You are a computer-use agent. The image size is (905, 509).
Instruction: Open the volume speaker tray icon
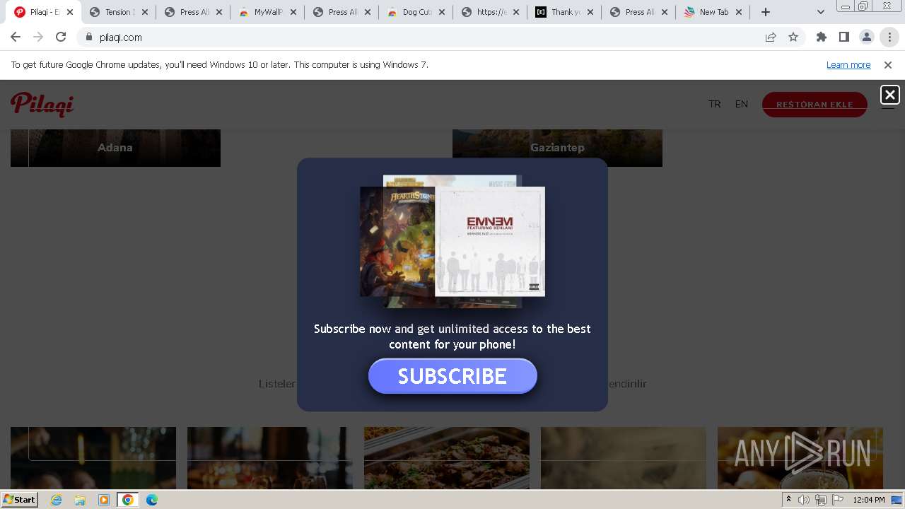pyautogui.click(x=804, y=500)
